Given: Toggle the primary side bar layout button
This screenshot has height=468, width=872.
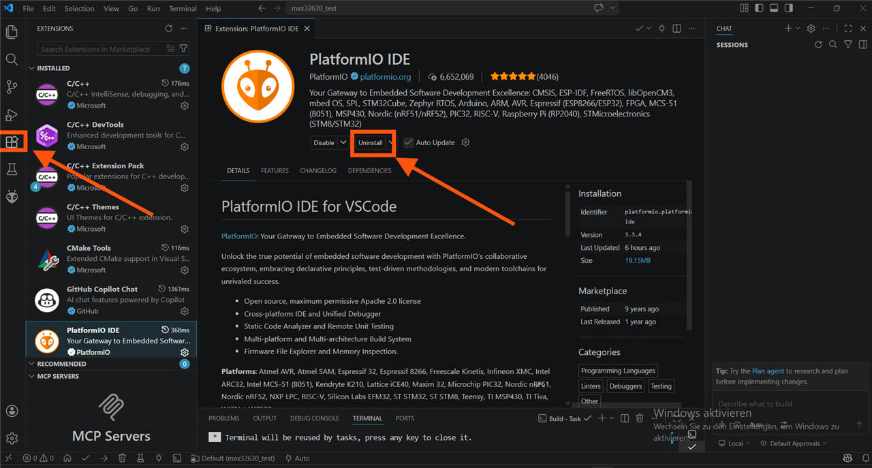Looking at the screenshot, I should (x=759, y=8).
